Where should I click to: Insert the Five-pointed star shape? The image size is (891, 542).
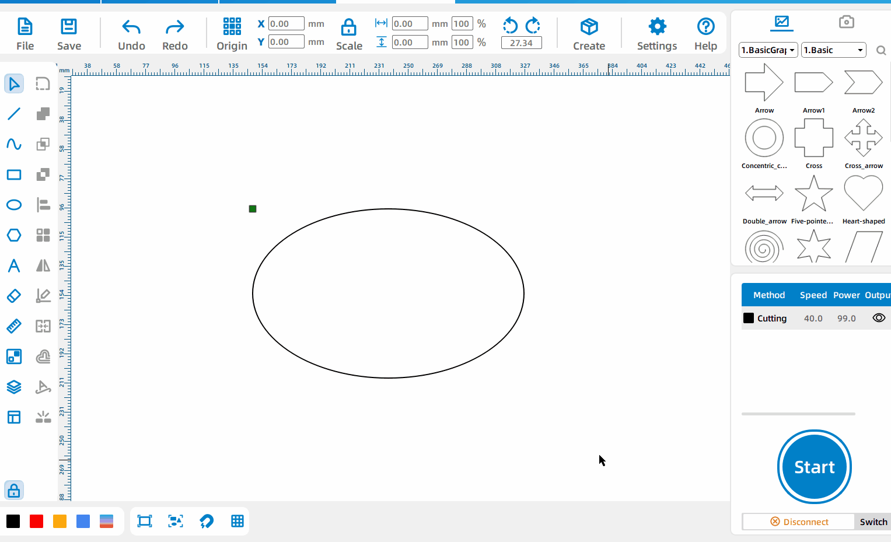[814, 193]
